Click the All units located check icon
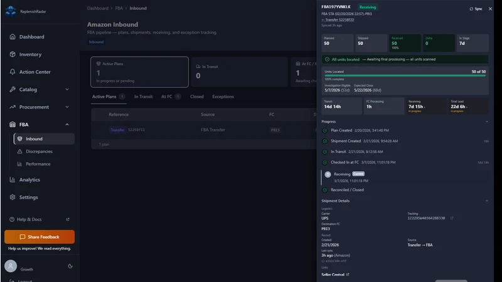Image resolution: width=502 pixels, height=282 pixels. click(327, 59)
